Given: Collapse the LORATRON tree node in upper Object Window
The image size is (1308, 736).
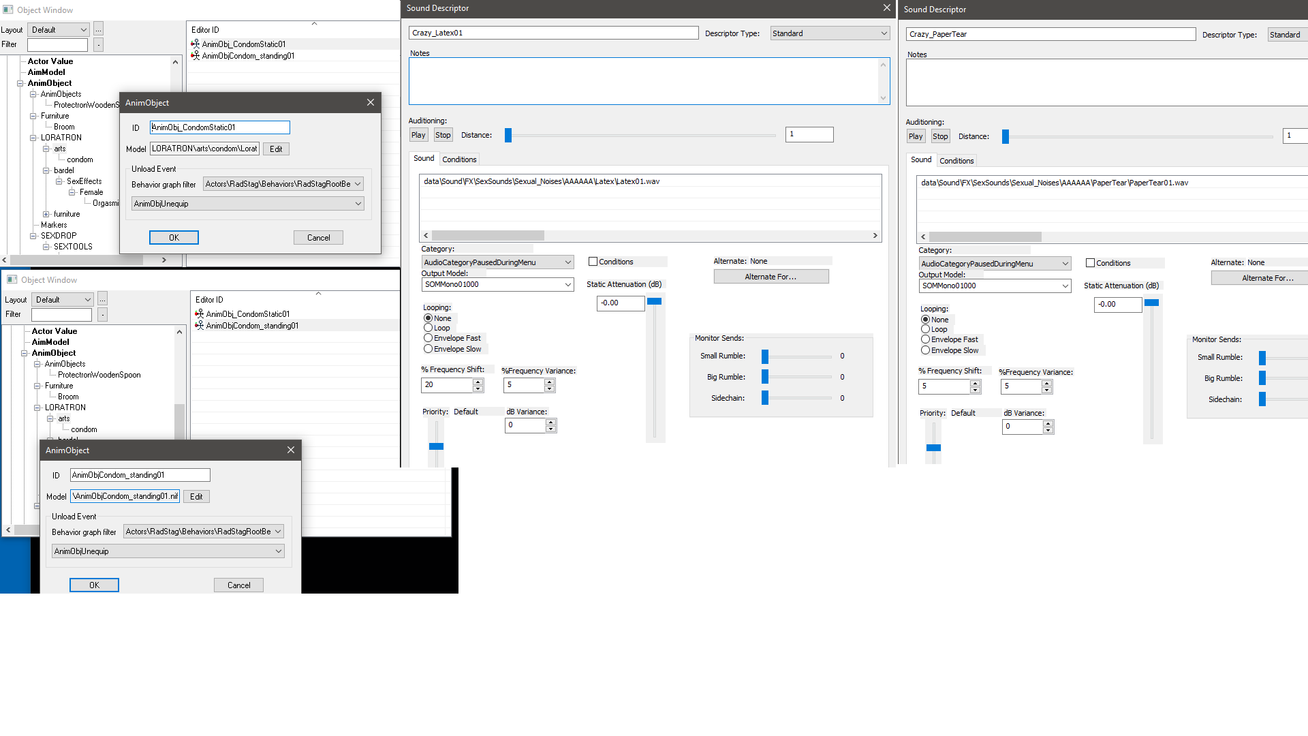Looking at the screenshot, I should [x=33, y=138].
